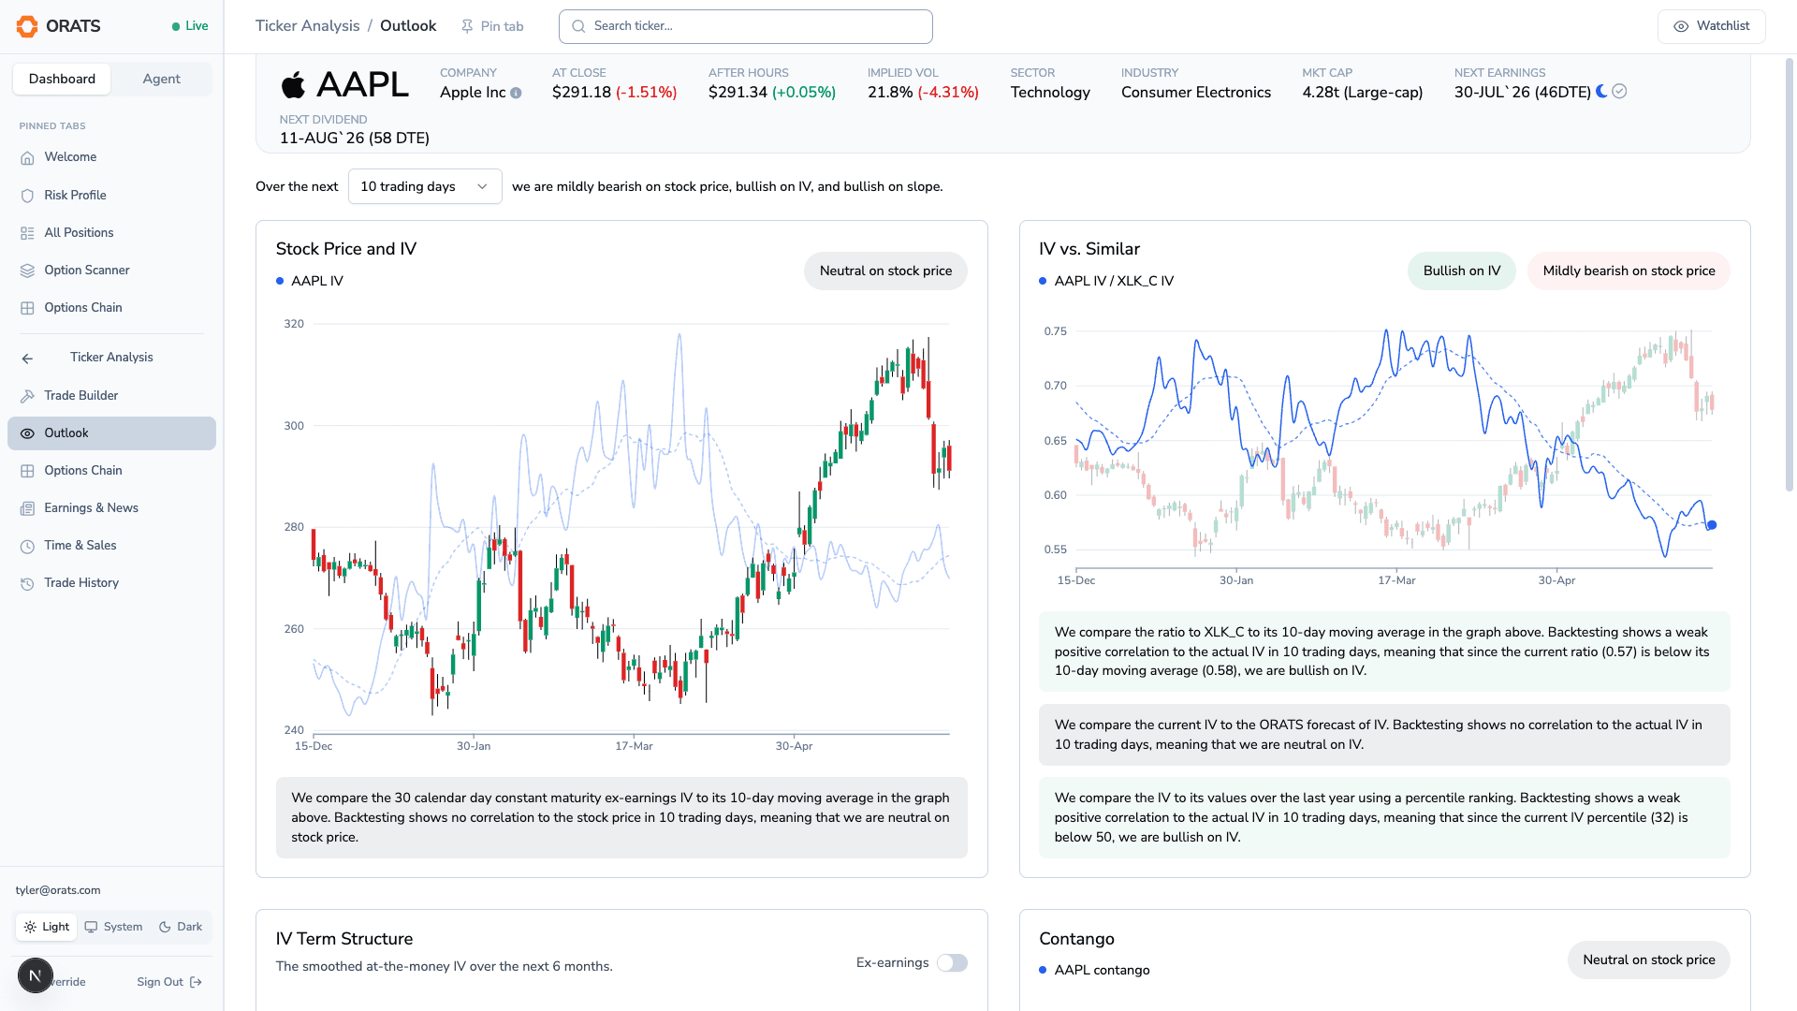Toggle the AAPL contango legend series
The height and width of the screenshot is (1011, 1797).
click(1094, 970)
